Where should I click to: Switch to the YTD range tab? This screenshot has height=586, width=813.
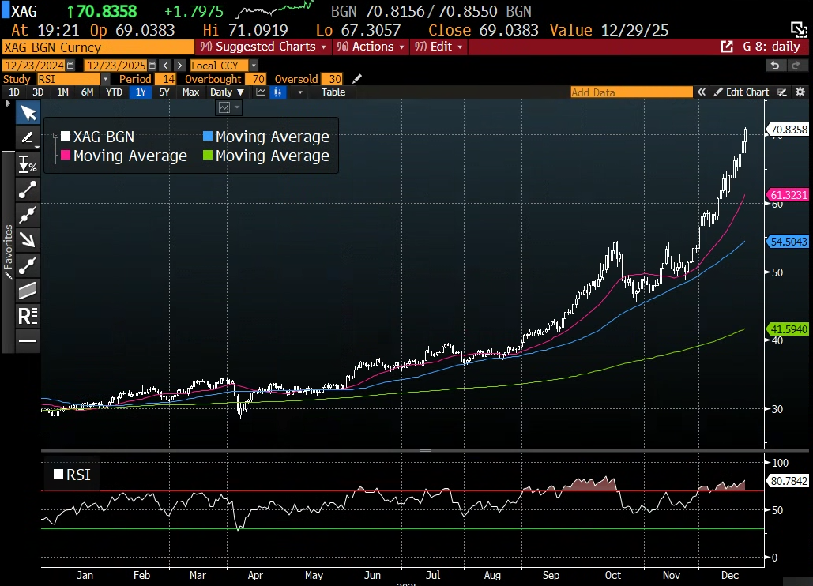(114, 92)
